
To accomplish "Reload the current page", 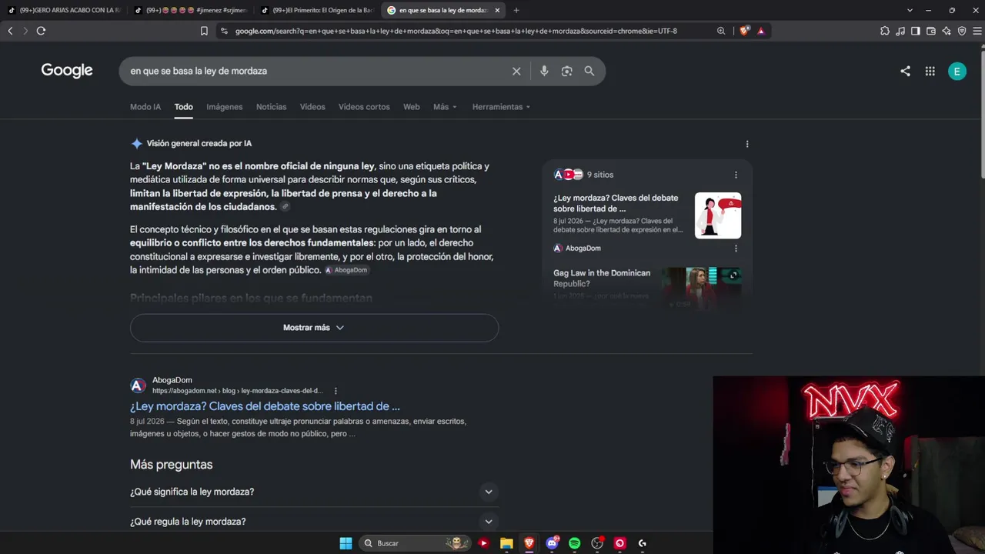I will [41, 31].
